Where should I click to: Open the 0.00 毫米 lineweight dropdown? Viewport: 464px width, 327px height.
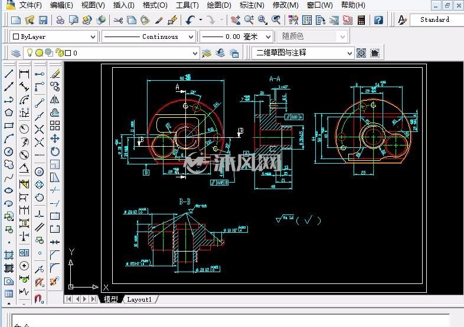click(x=236, y=37)
